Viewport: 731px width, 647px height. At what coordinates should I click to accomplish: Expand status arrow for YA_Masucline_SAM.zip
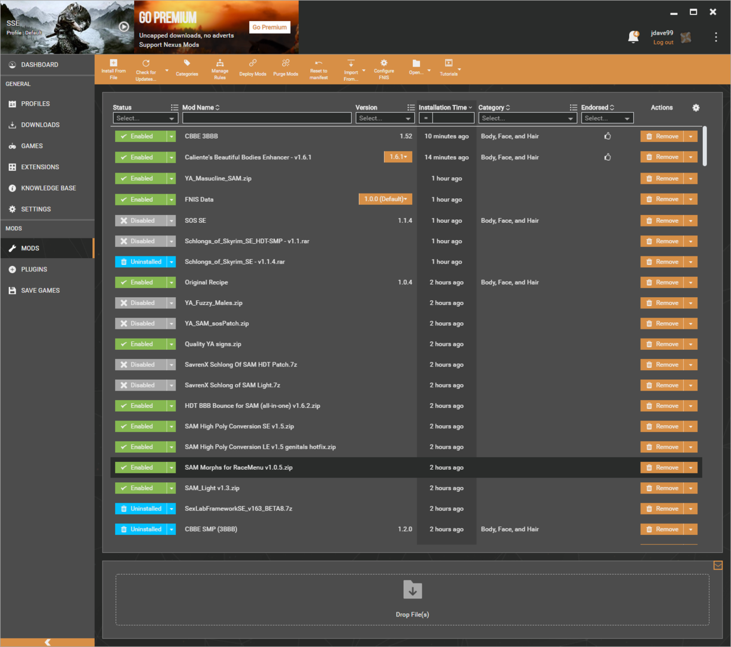[x=171, y=179]
